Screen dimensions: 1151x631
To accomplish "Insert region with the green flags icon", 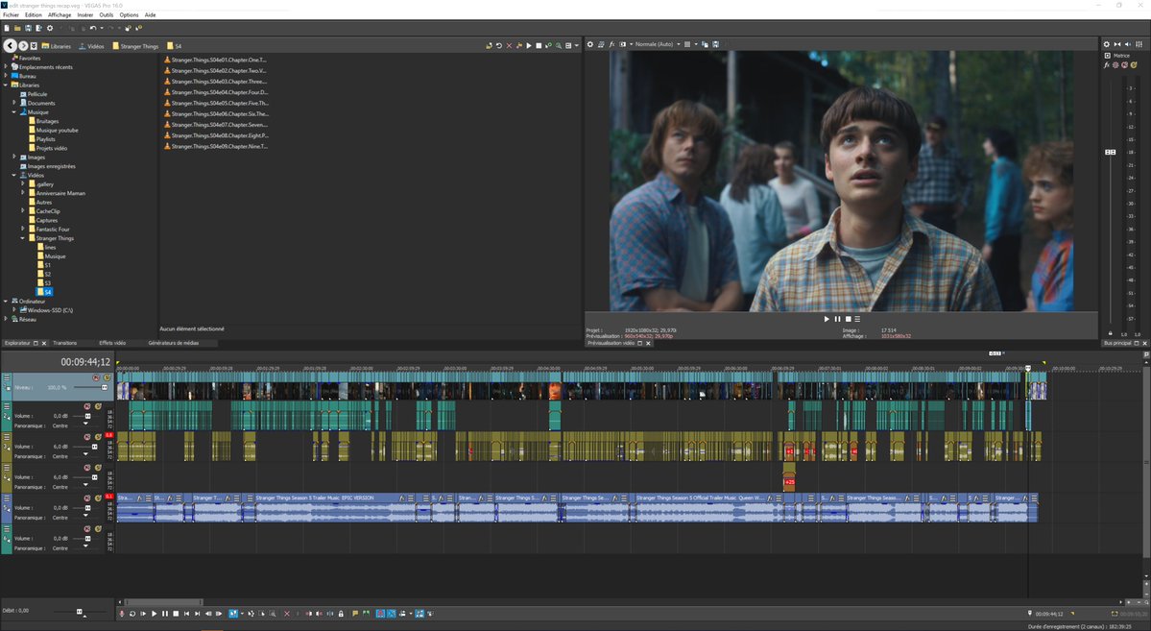I will 366,614.
